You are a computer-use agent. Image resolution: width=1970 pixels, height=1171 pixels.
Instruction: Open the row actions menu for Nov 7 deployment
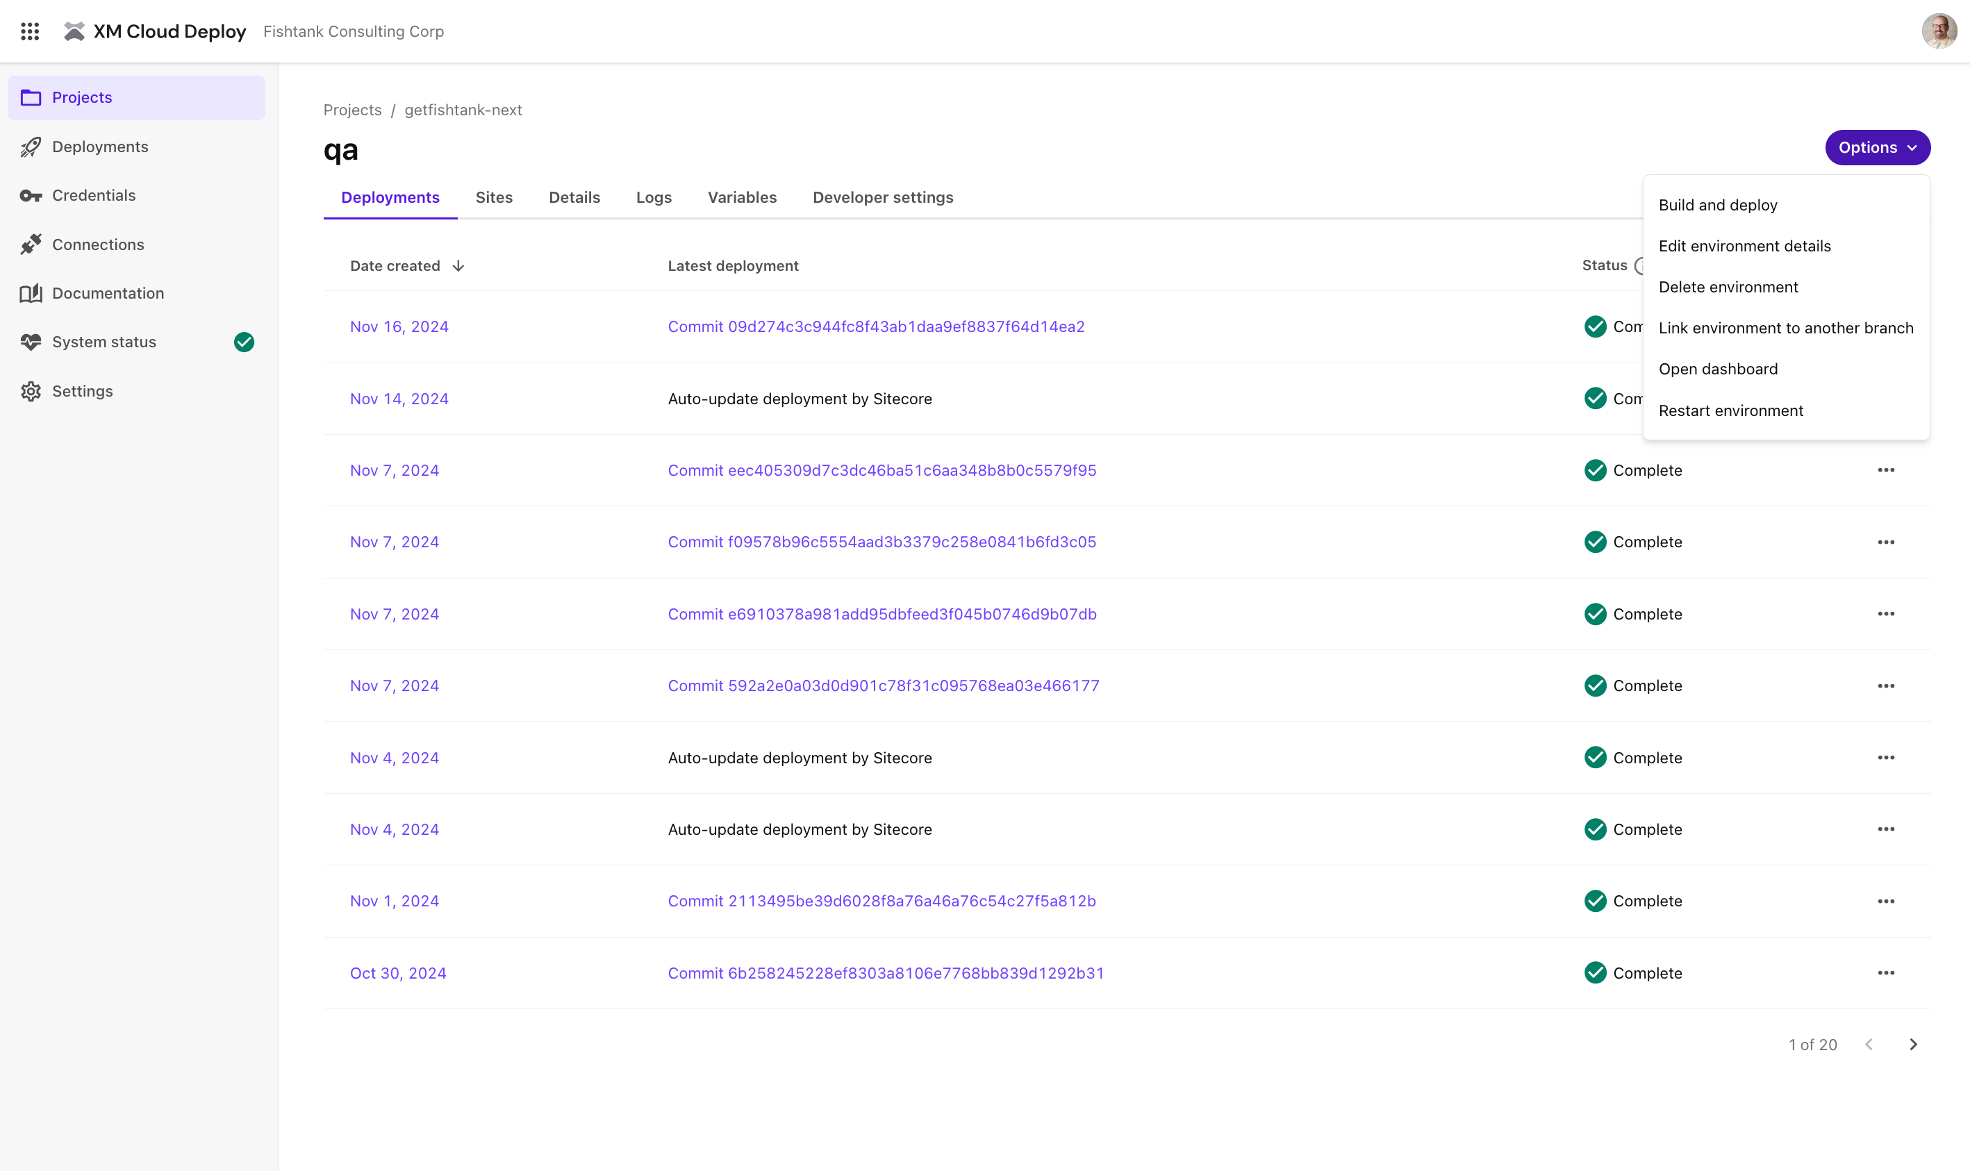[x=1887, y=470]
